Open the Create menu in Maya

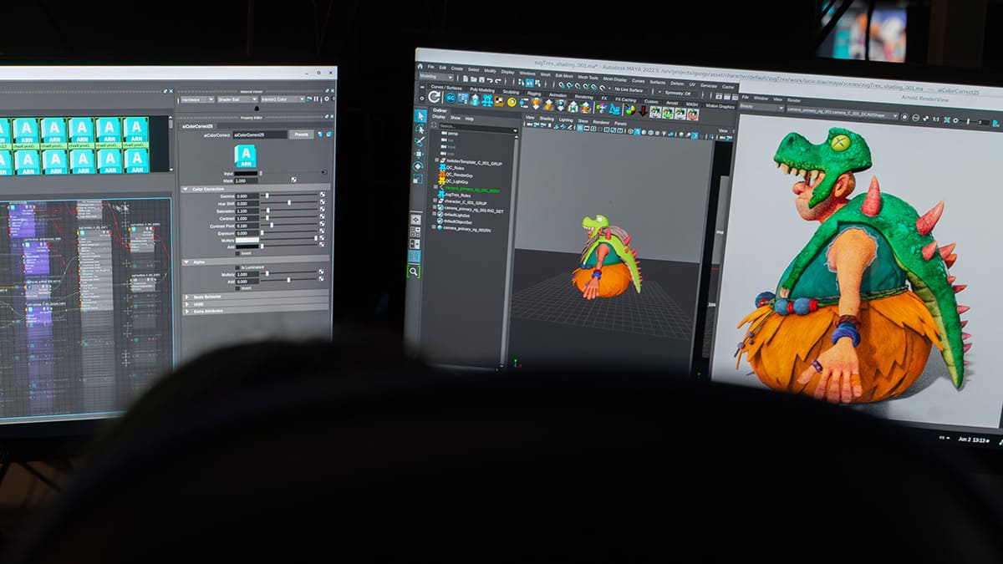click(457, 69)
